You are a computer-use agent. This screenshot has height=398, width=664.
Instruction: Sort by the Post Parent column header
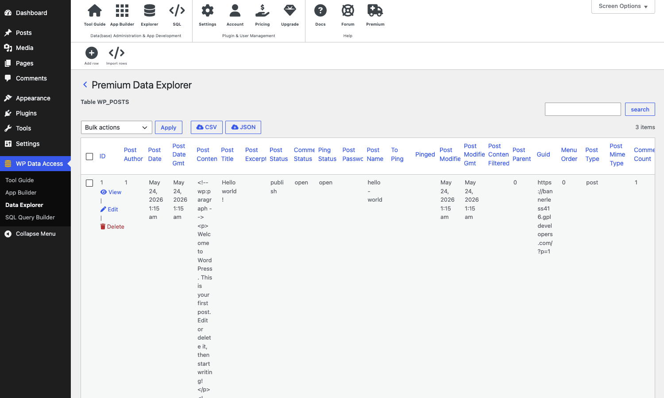[522, 154]
